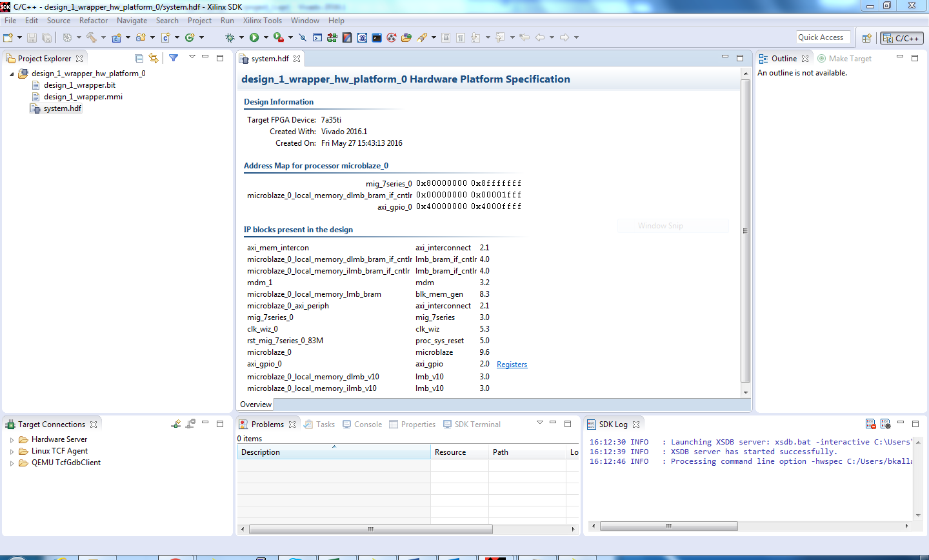Open the New file dropdown arrow
This screenshot has height=560, width=929.
click(x=19, y=37)
